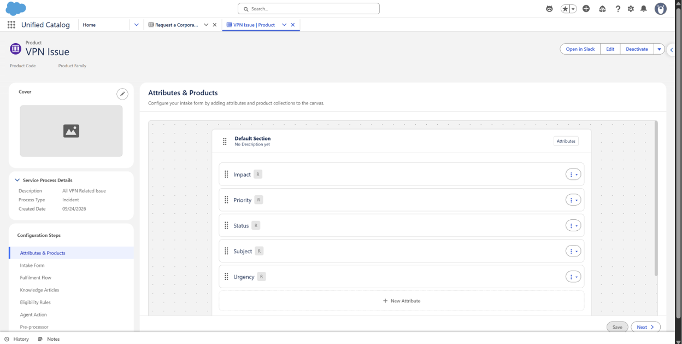Open the Help question mark menu
This screenshot has width=682, height=344.
618,9
